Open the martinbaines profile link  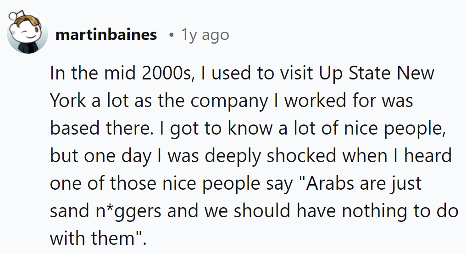coord(106,35)
